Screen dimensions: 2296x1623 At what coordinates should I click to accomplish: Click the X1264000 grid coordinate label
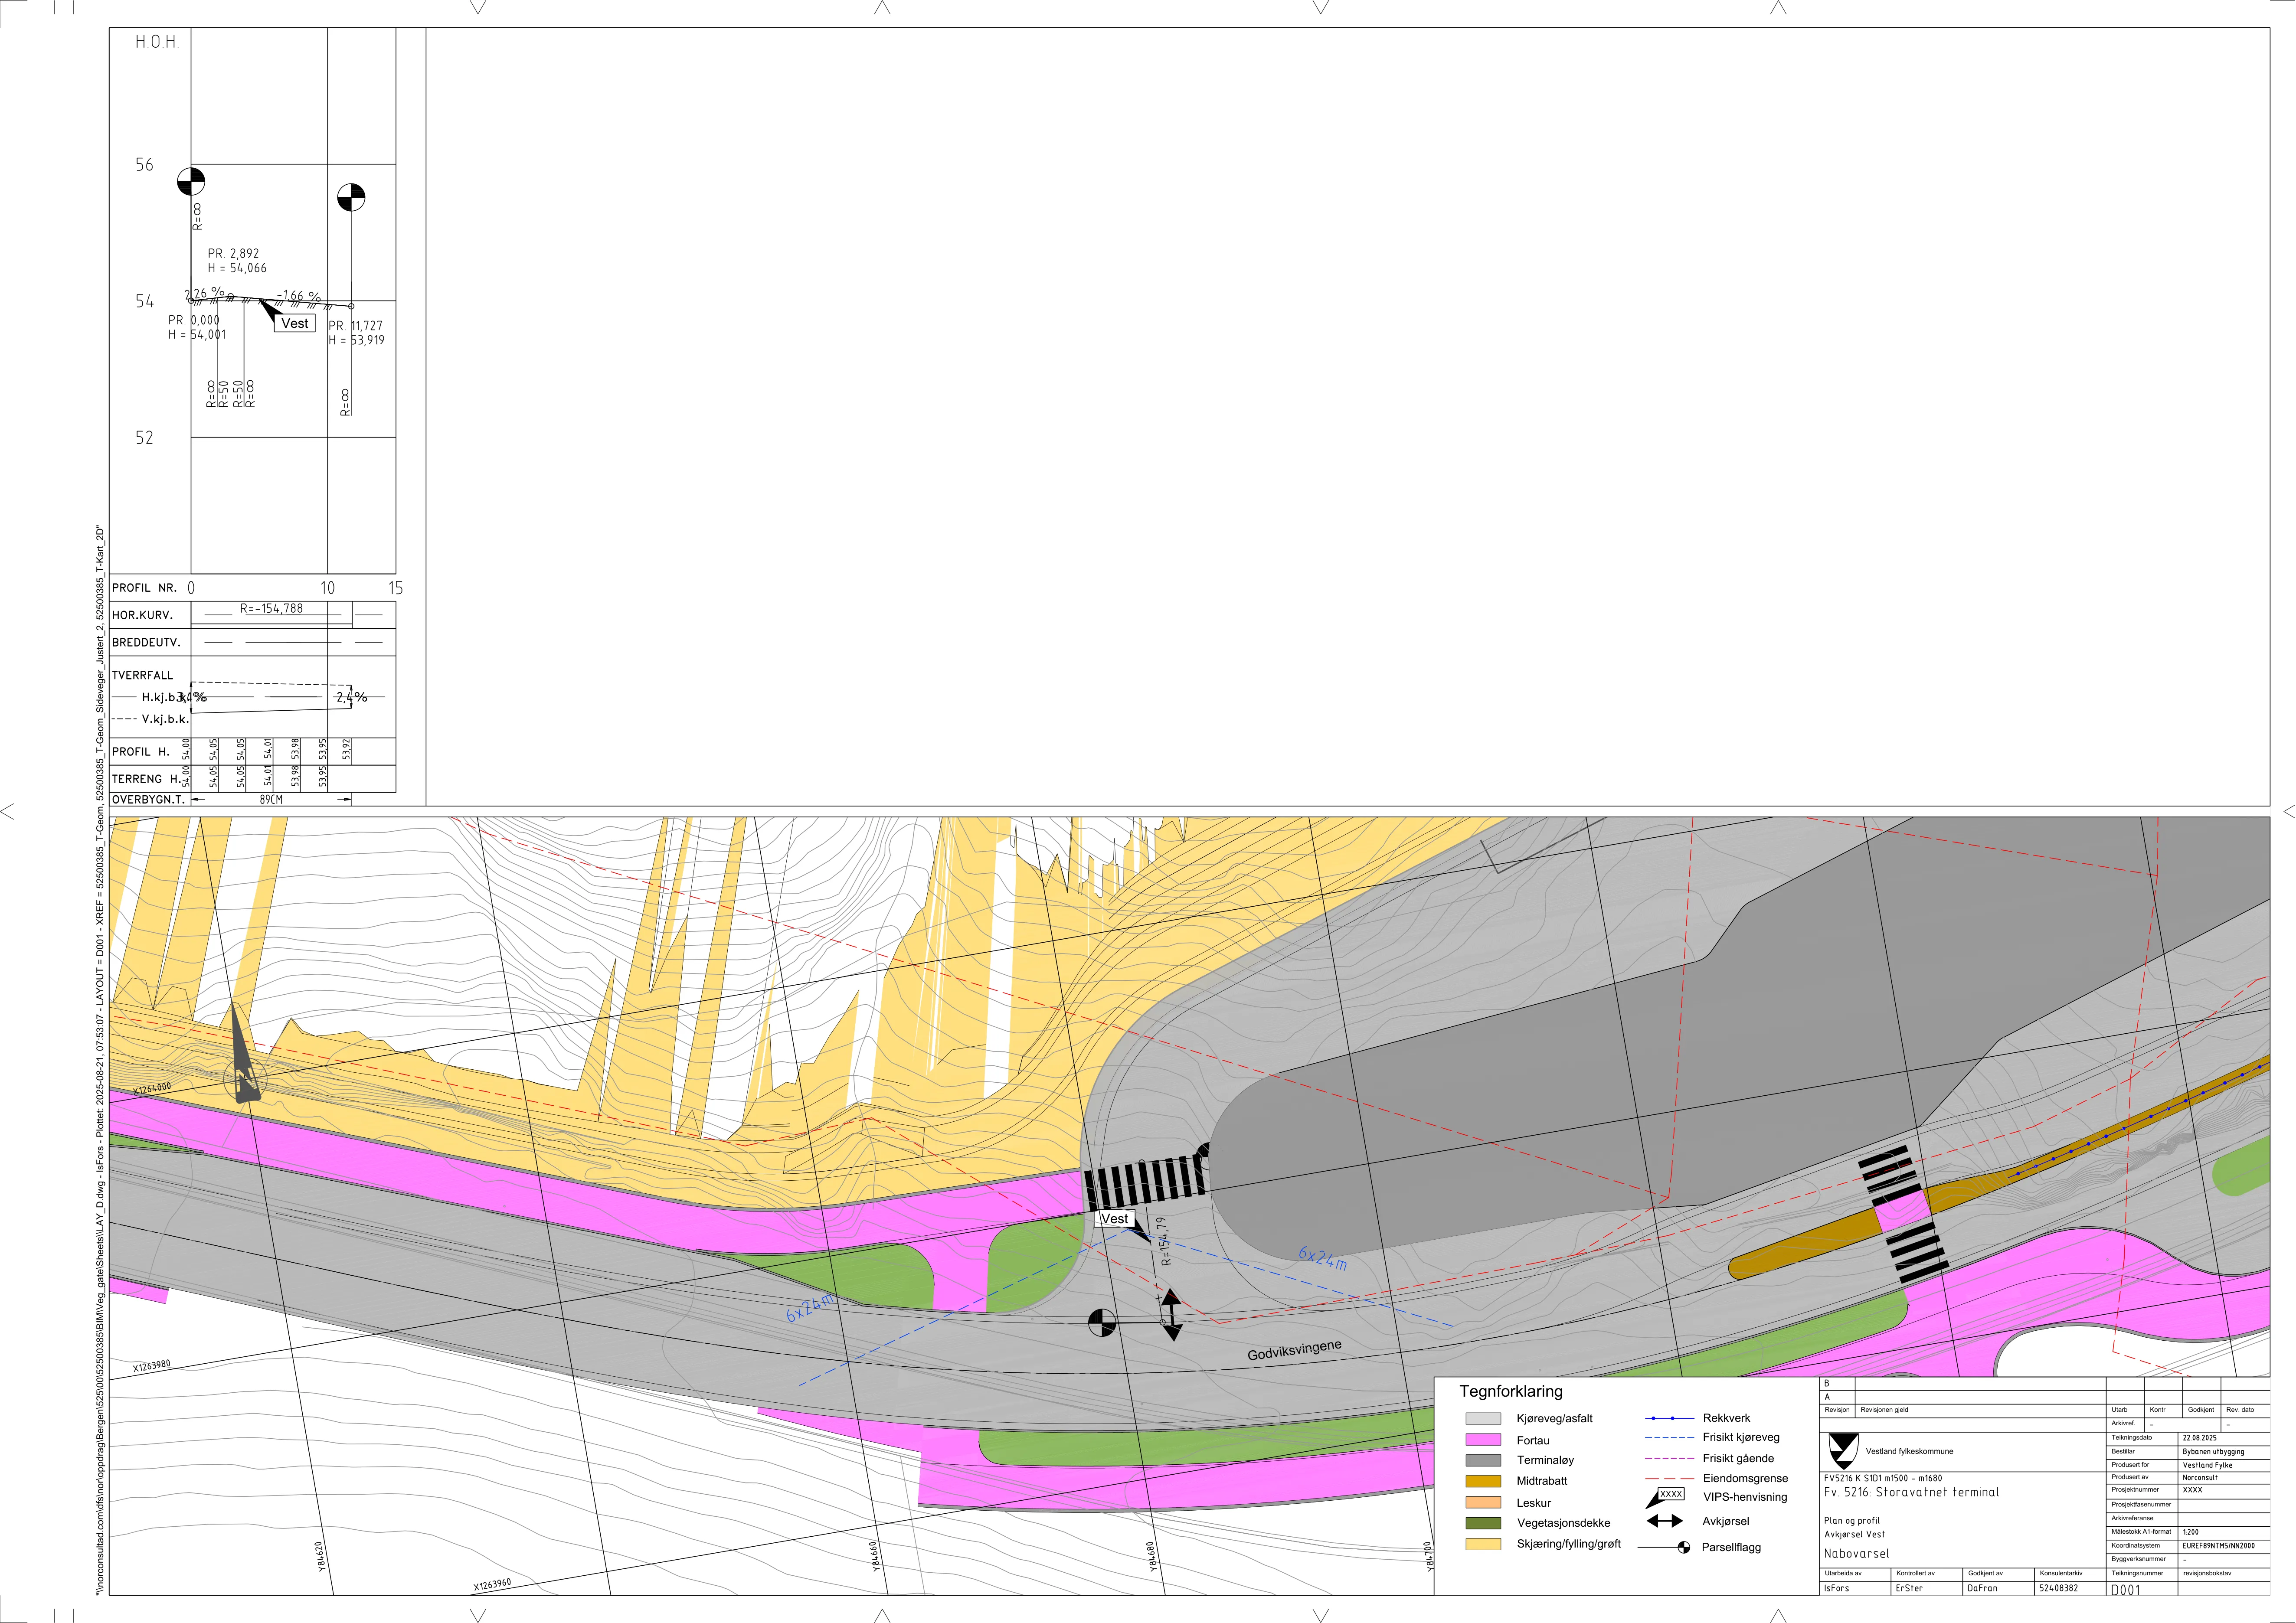(x=152, y=1089)
